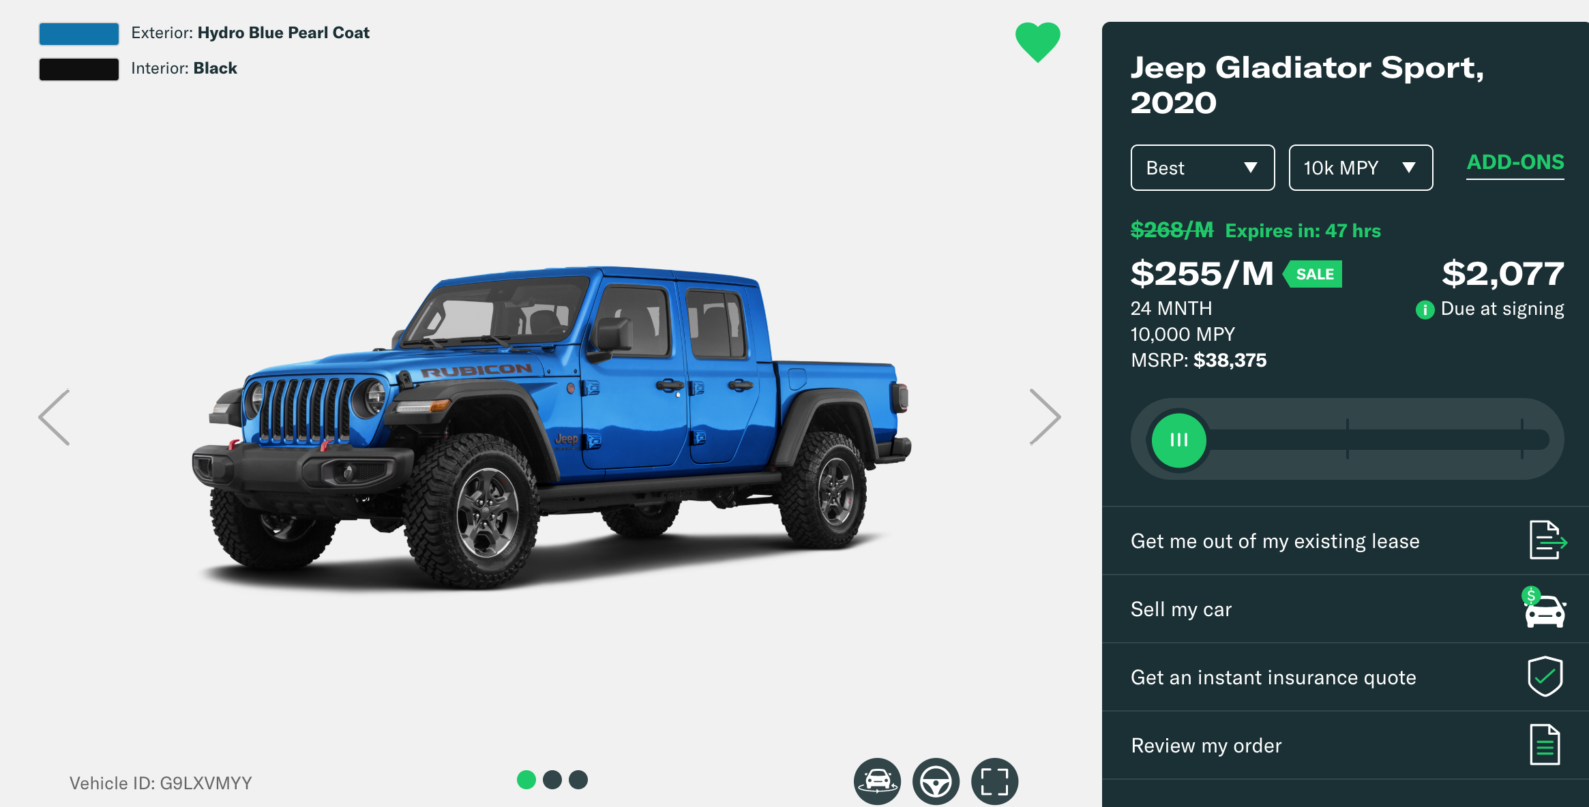
Task: Select the third carousel dot
Action: [x=578, y=780]
